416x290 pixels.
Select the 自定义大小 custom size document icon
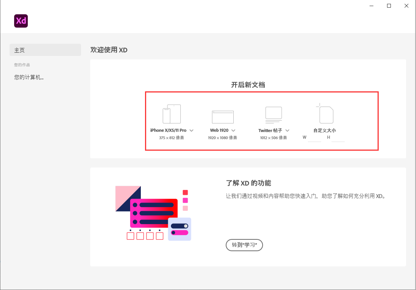(x=325, y=113)
